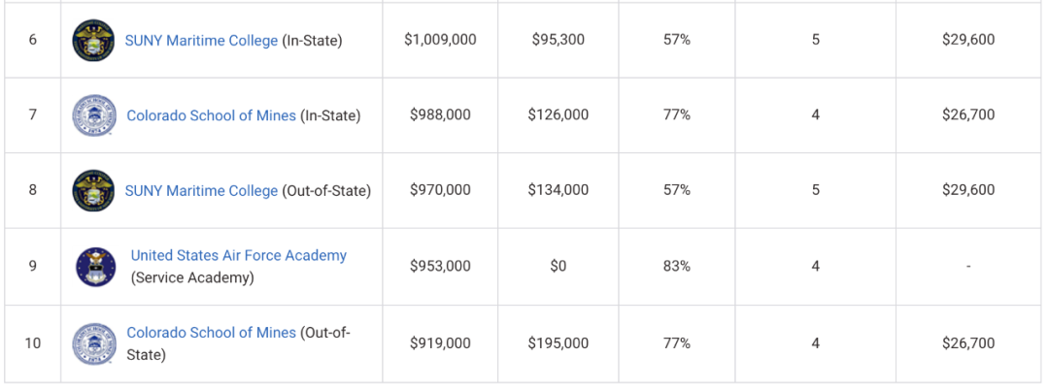The height and width of the screenshot is (390, 1049).
Task: Click the Colorado School of Mines seal in rank 7 row
Action: click(94, 115)
